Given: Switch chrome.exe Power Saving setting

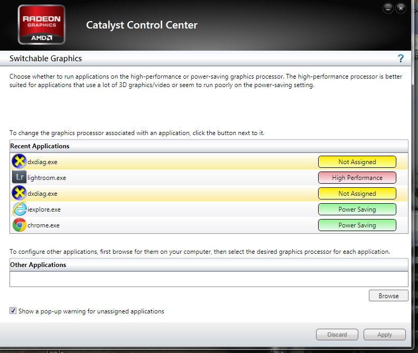Looking at the screenshot, I should point(357,225).
